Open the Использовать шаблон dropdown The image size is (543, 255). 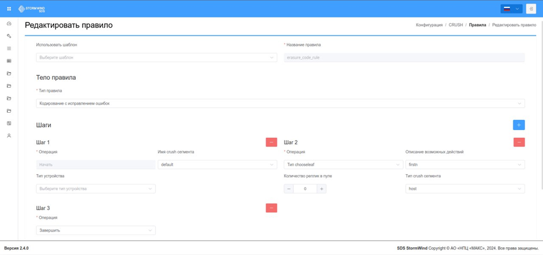(x=157, y=57)
